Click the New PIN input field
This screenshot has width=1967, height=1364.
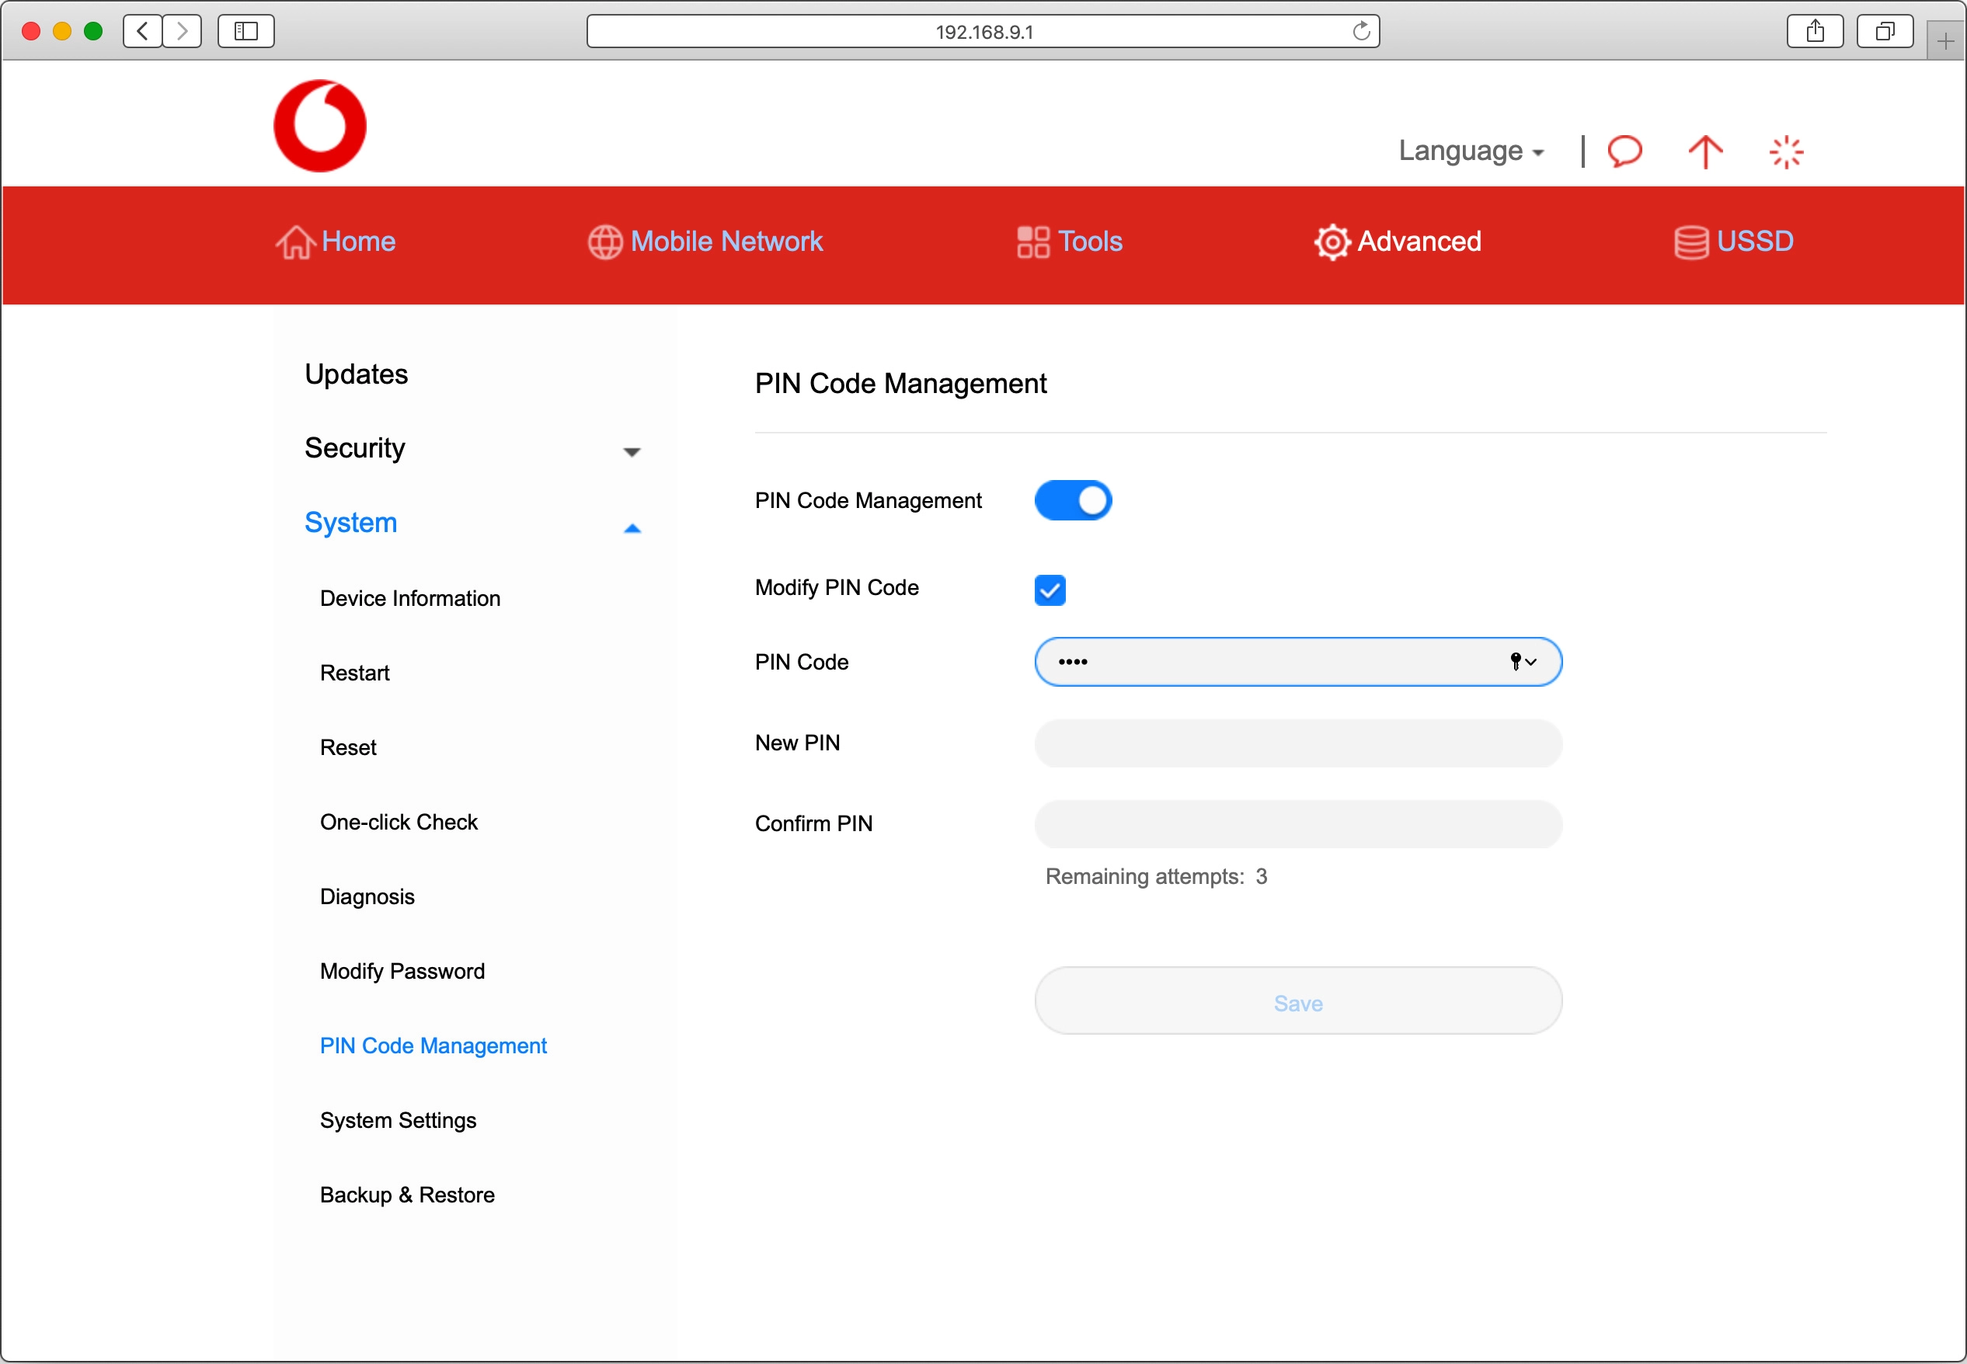1297,743
